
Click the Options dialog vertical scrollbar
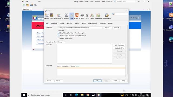click(127, 50)
